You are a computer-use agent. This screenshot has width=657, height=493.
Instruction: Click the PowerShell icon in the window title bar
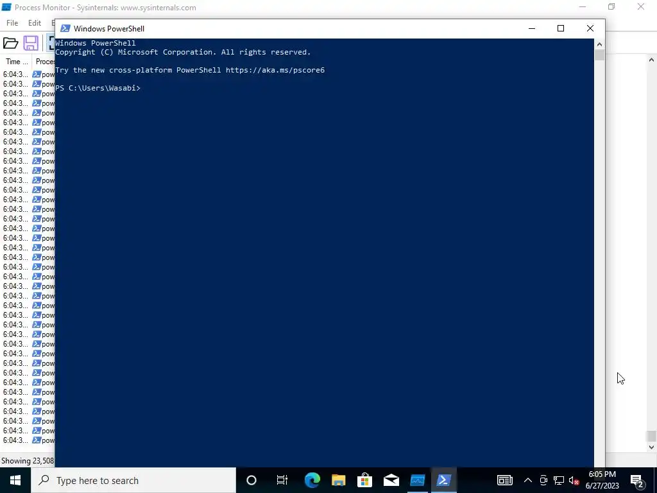(x=65, y=28)
